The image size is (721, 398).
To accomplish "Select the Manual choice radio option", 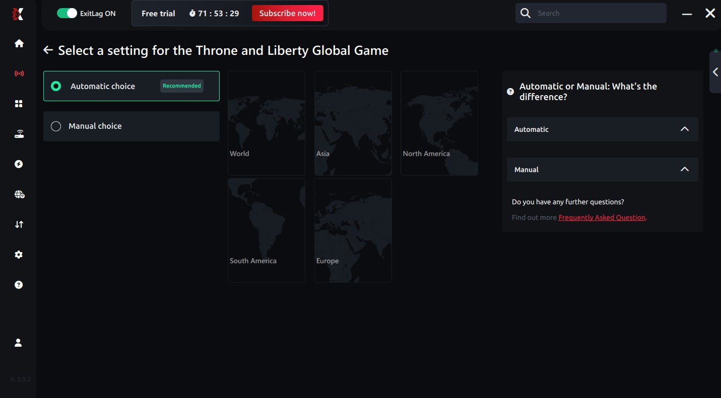I will (x=132, y=126).
